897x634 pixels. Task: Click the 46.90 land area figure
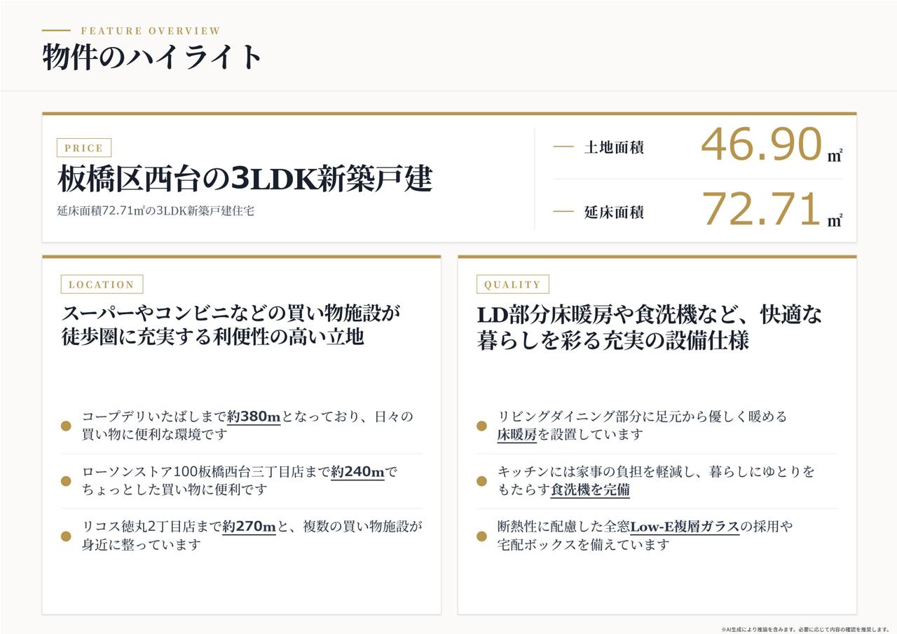pos(761,145)
